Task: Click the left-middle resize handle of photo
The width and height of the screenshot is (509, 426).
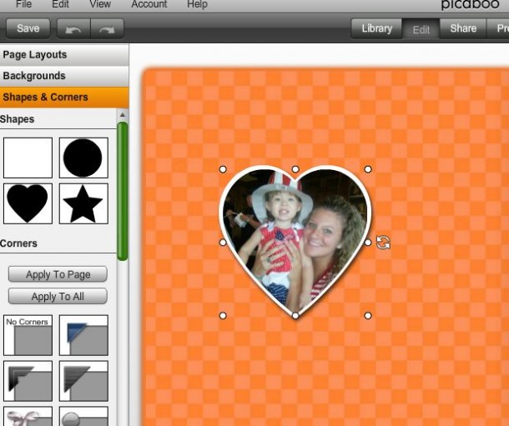Action: click(x=223, y=242)
